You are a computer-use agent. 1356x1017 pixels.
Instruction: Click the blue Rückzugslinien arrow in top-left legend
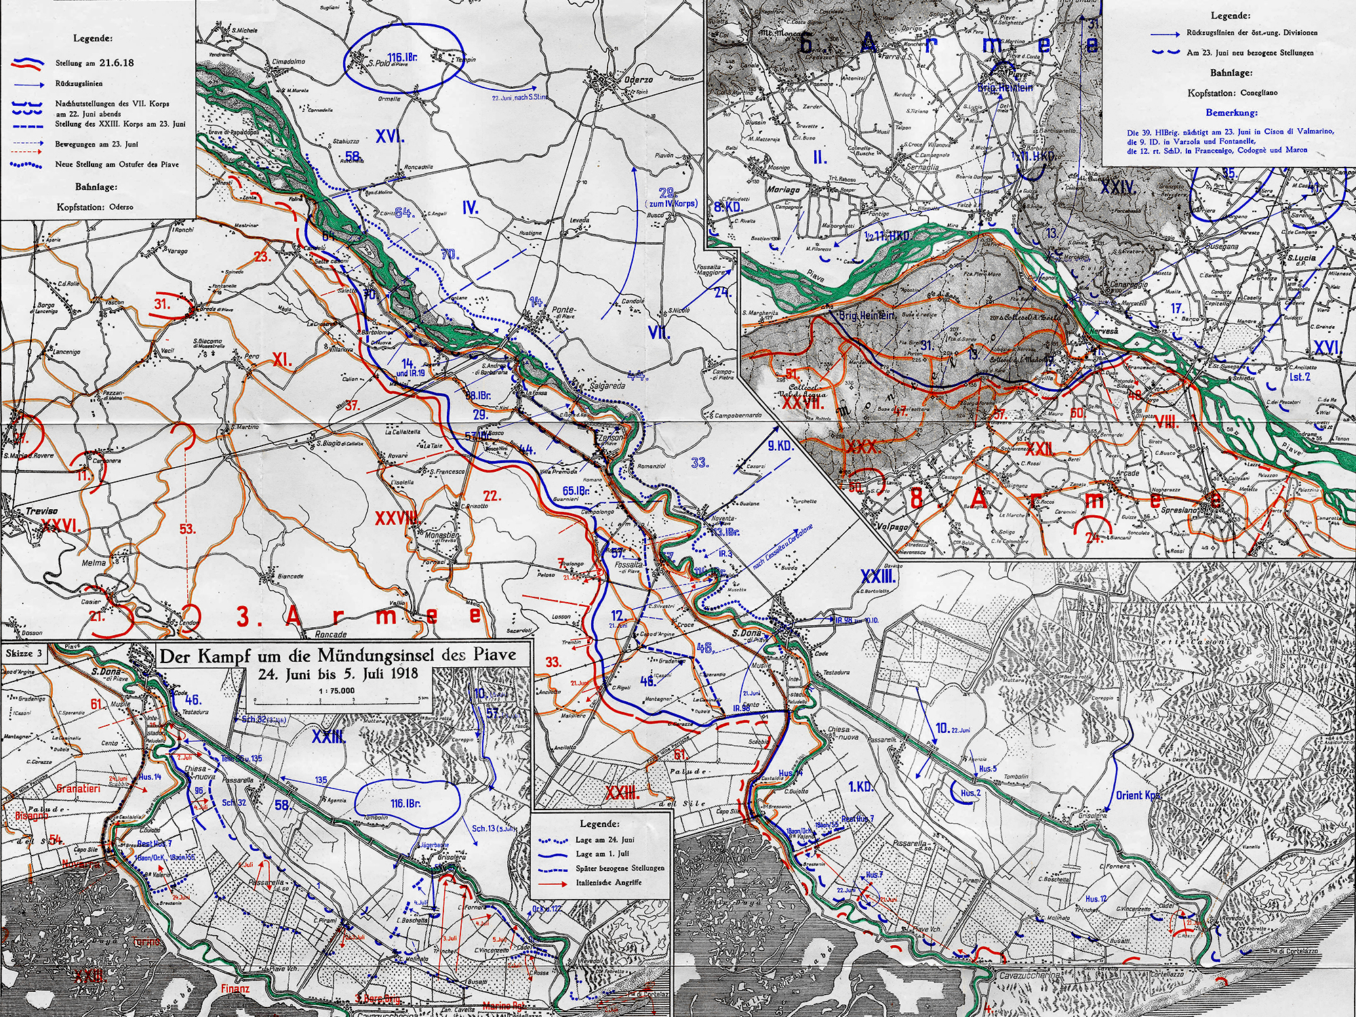[x=28, y=85]
